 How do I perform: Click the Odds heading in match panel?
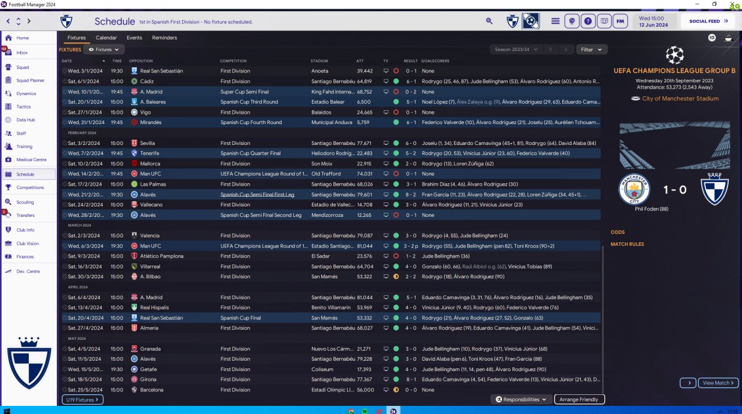click(x=617, y=233)
